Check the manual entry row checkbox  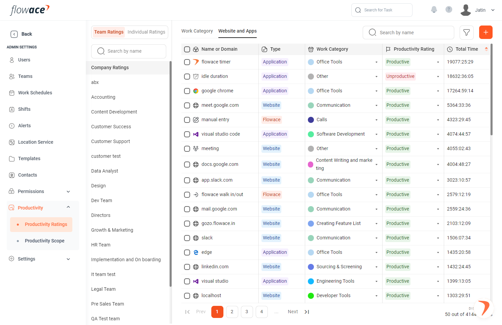tap(187, 120)
